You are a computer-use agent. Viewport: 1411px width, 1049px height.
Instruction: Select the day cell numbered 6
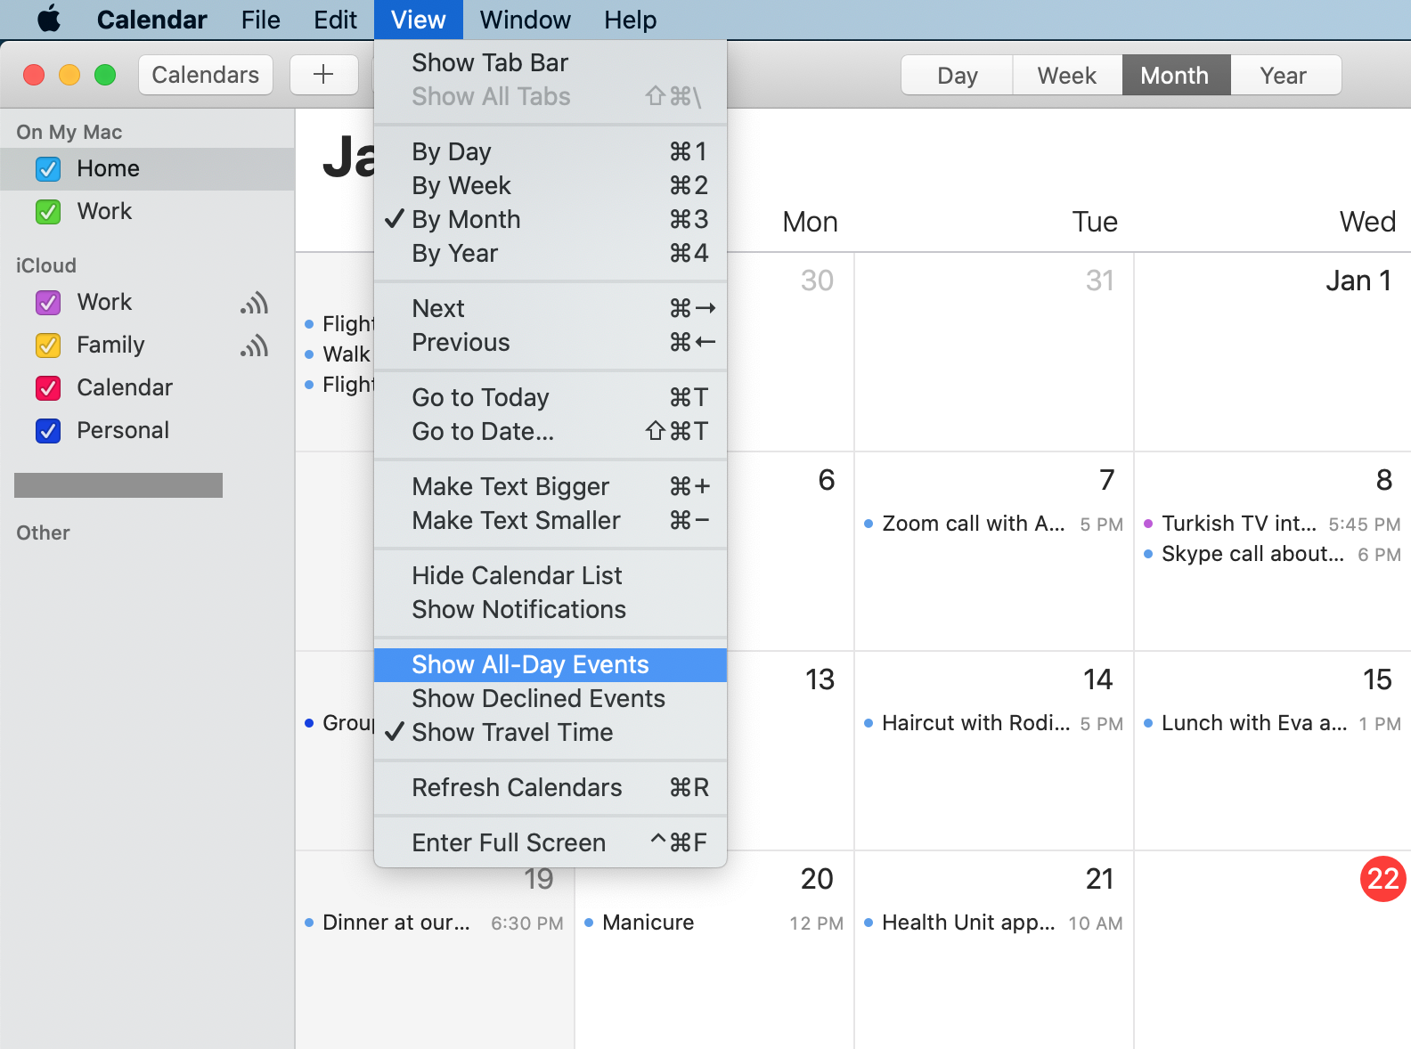tap(791, 551)
